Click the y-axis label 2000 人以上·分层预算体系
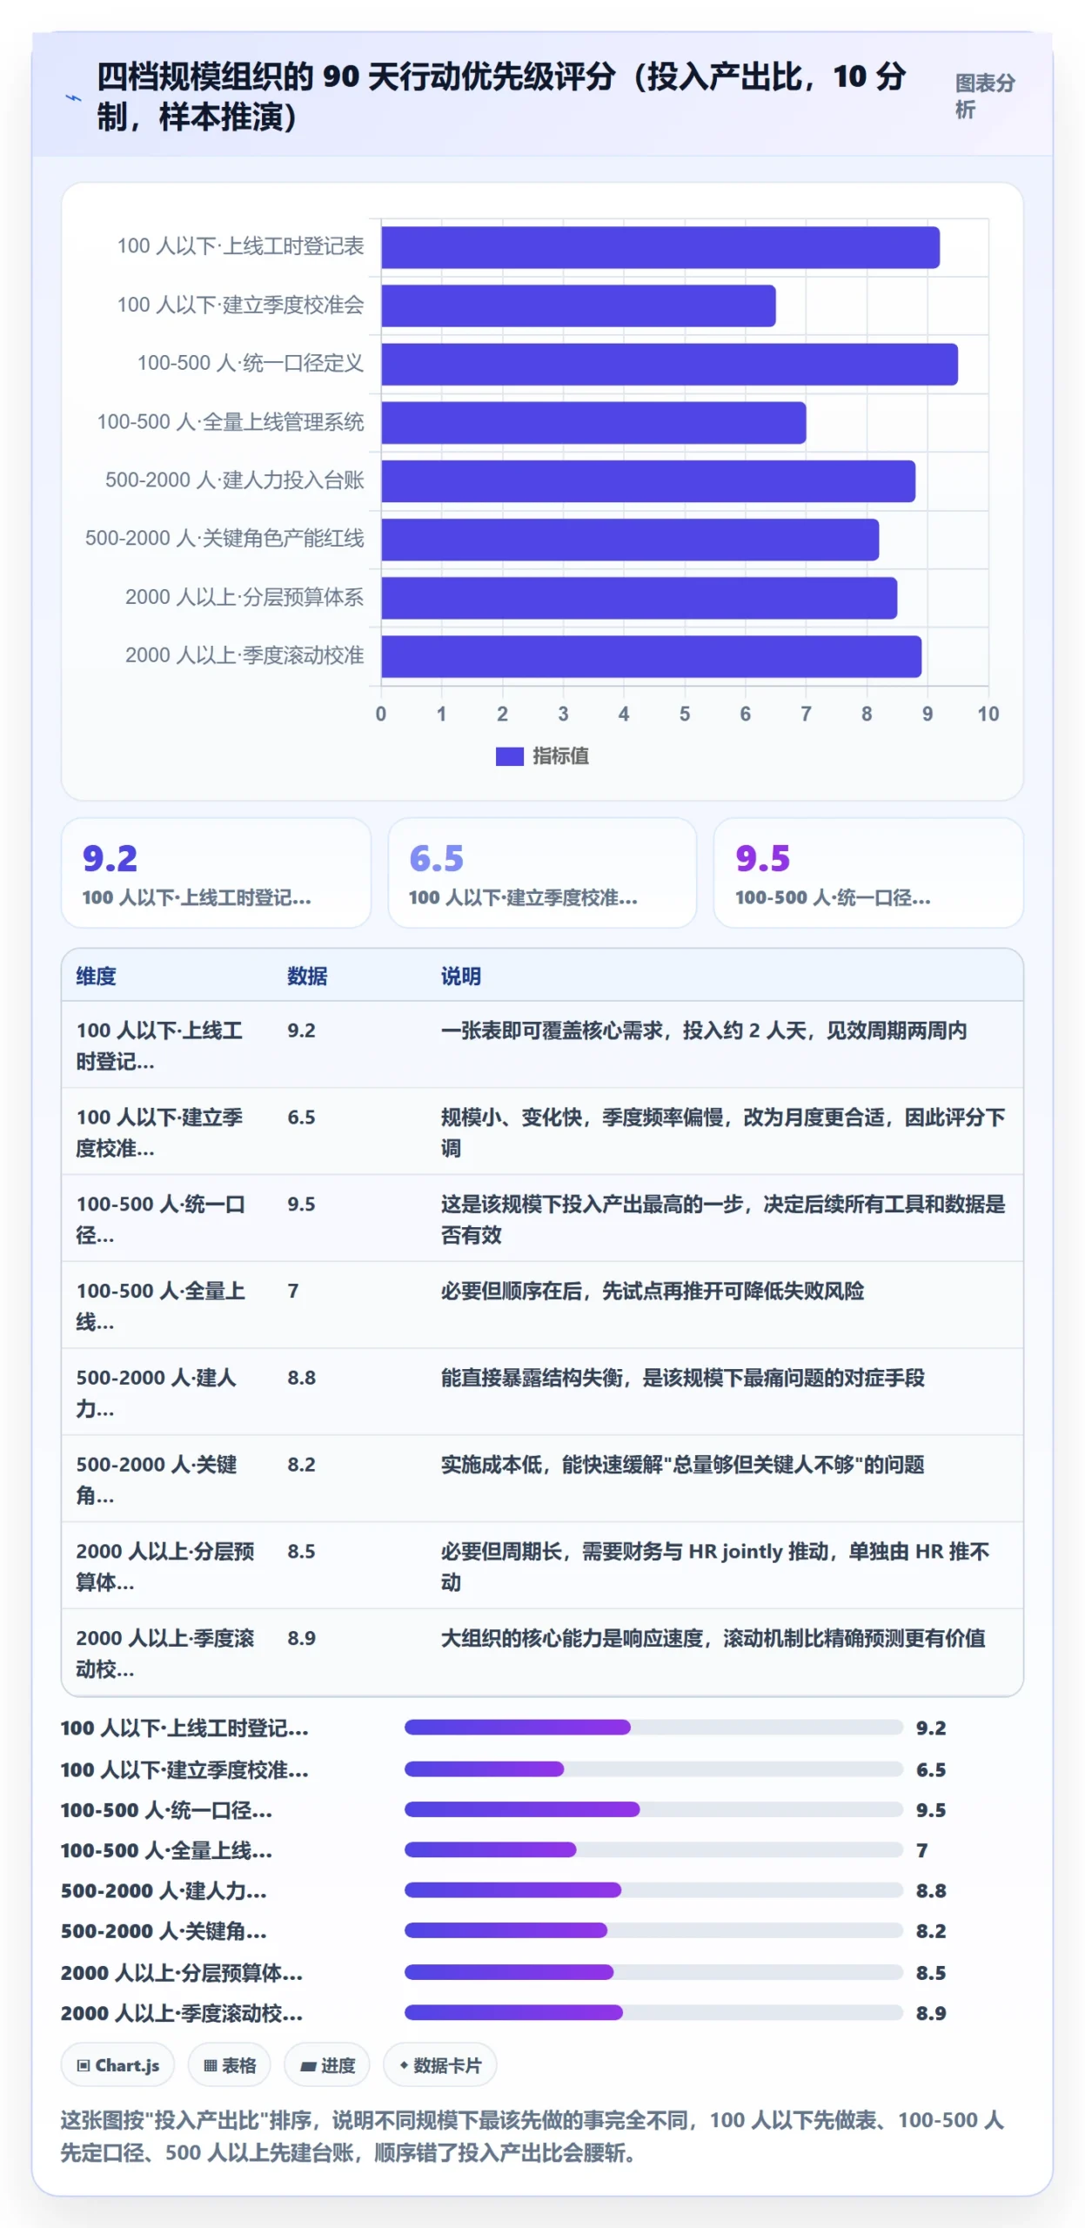Image resolution: width=1085 pixels, height=2228 pixels. point(244,597)
